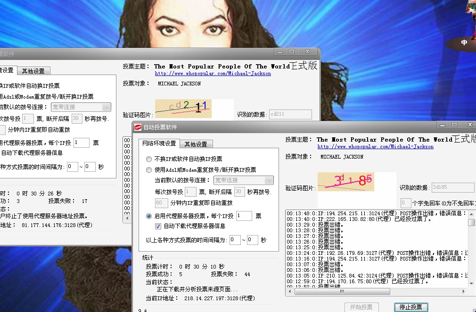Viewport: 476px width, 312px height.
Task: Click the log list scroll-up arrow
Action: (x=471, y=214)
